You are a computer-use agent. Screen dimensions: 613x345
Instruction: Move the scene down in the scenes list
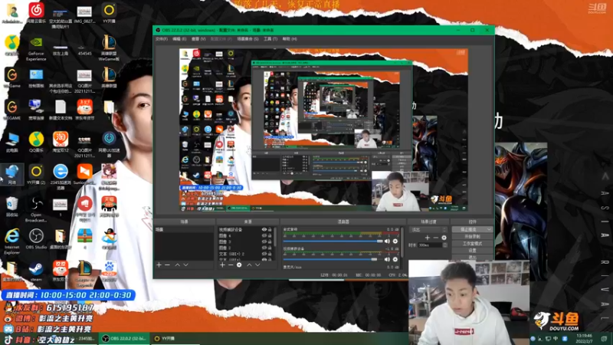coord(185,264)
